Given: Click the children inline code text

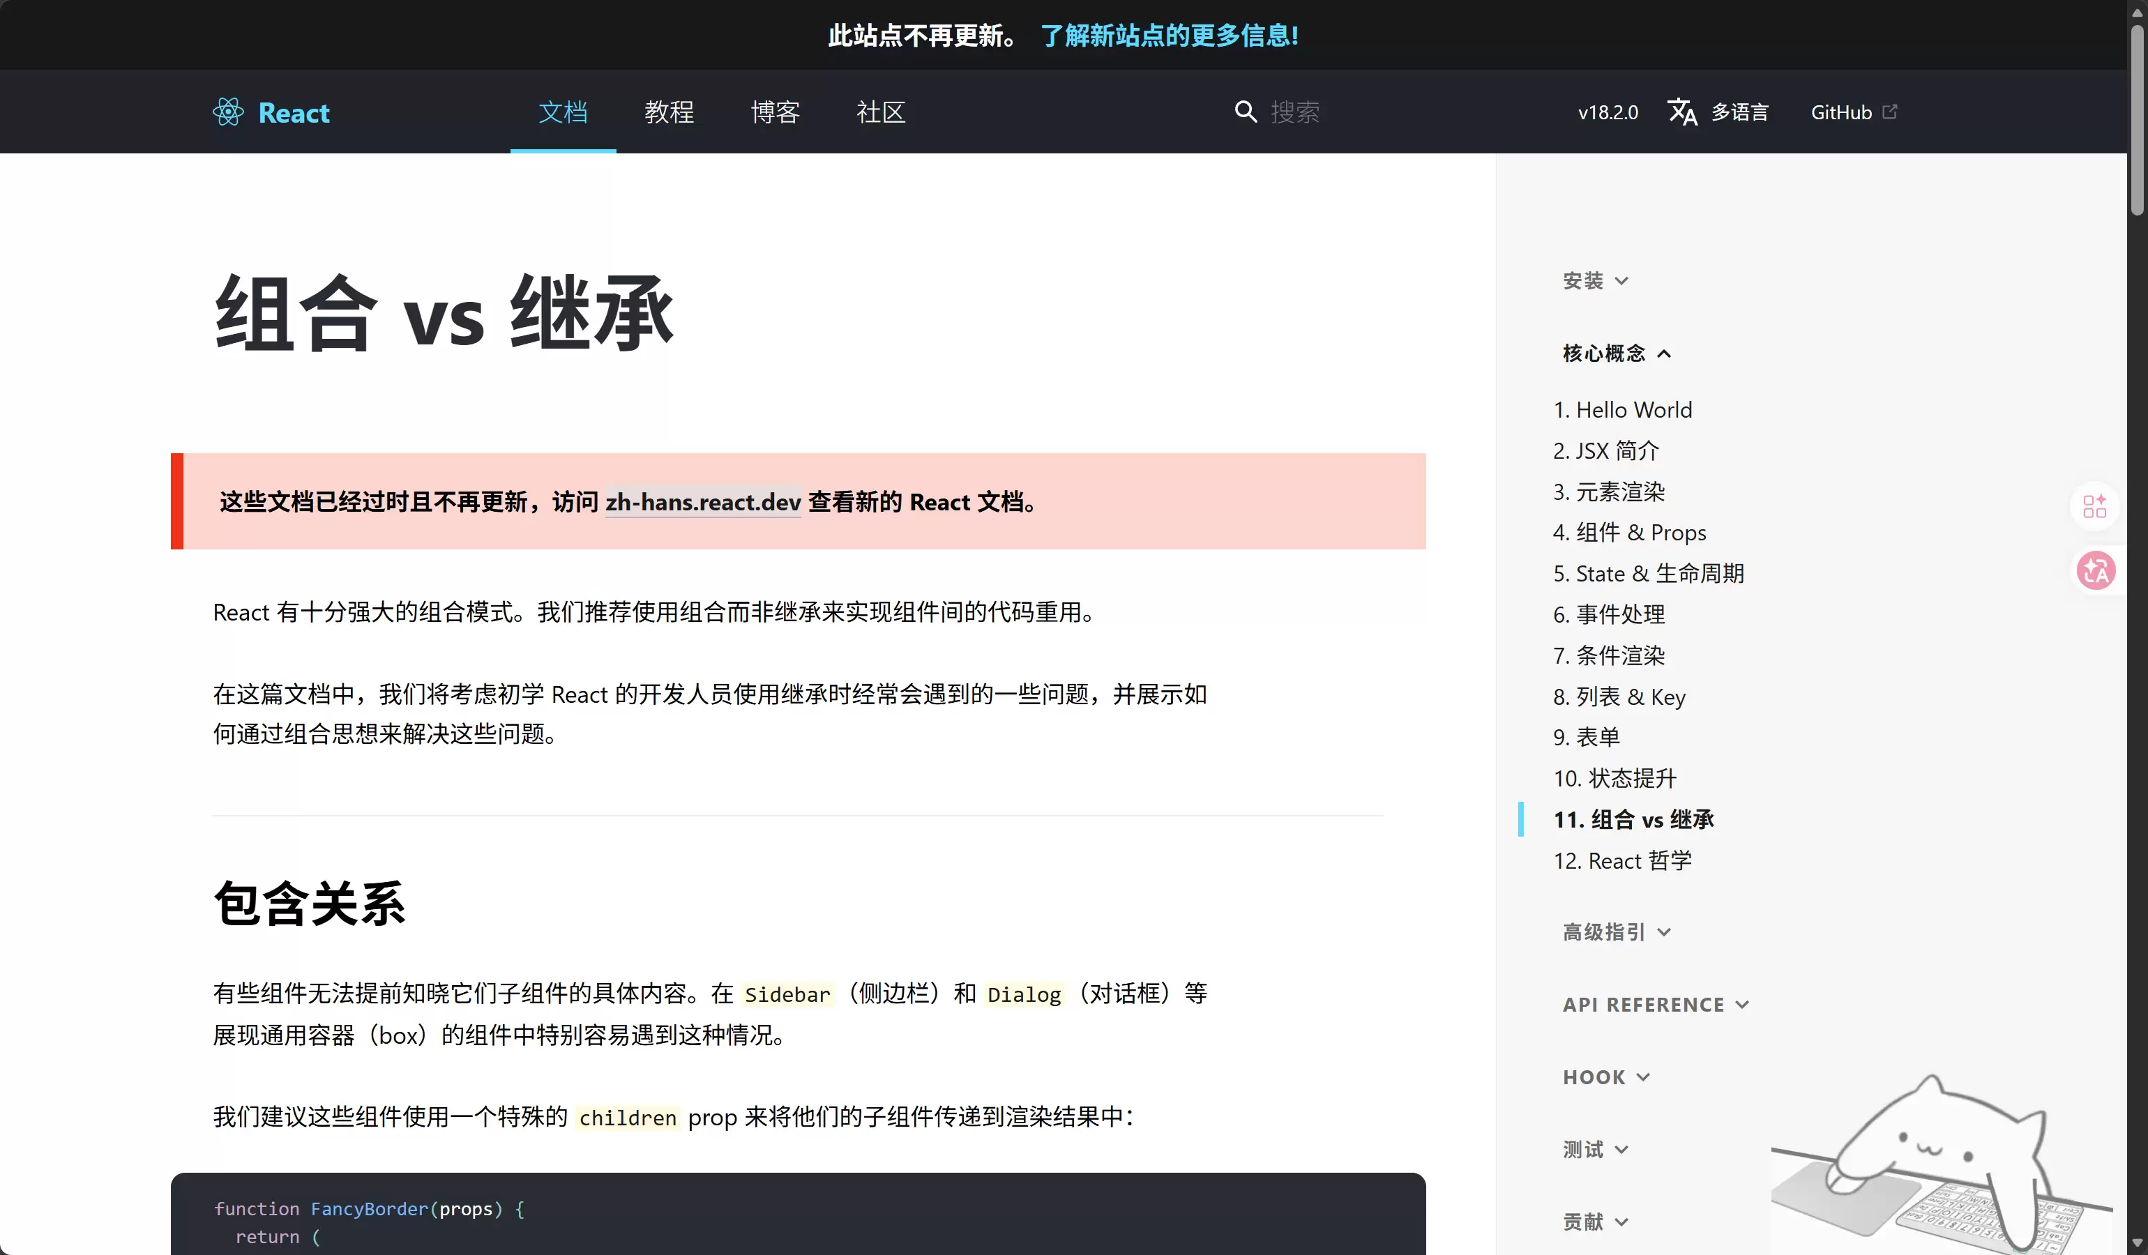Looking at the screenshot, I should [628, 1118].
